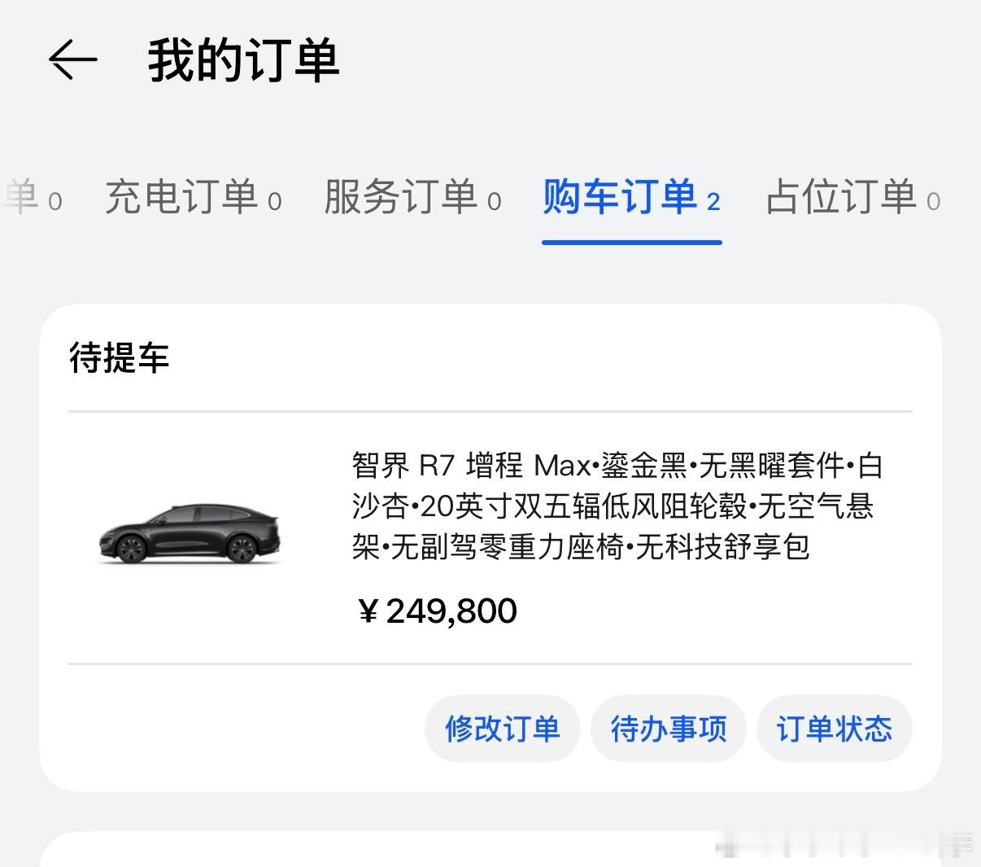Screen dimensions: 981x867
Task: Select the 购车订单 tab
Action: click(x=620, y=198)
